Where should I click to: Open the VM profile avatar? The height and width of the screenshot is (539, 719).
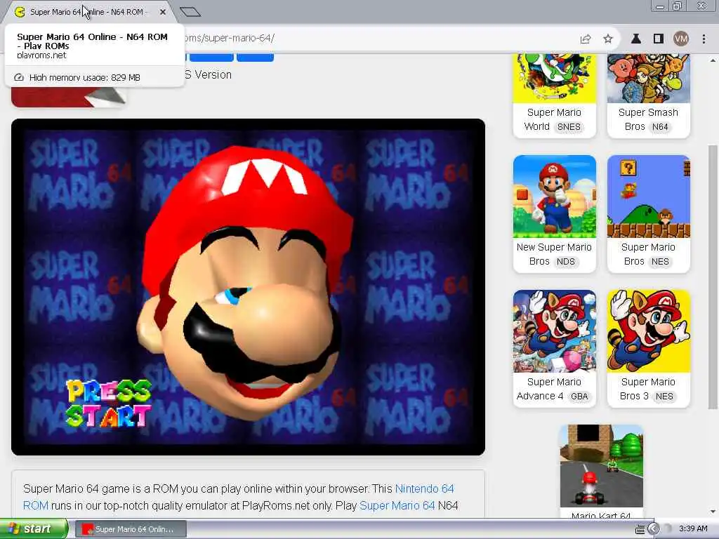tap(681, 39)
